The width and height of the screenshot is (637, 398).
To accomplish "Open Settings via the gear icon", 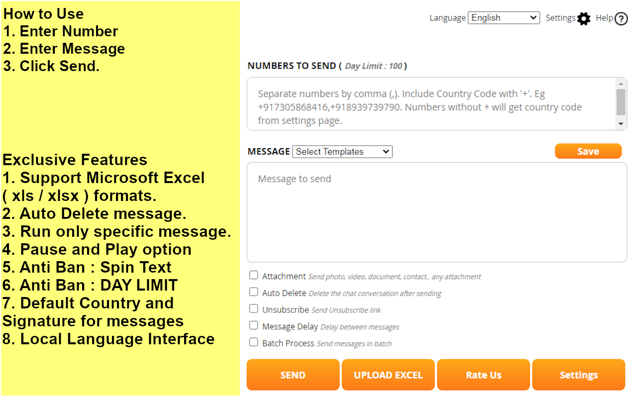I will (x=584, y=19).
